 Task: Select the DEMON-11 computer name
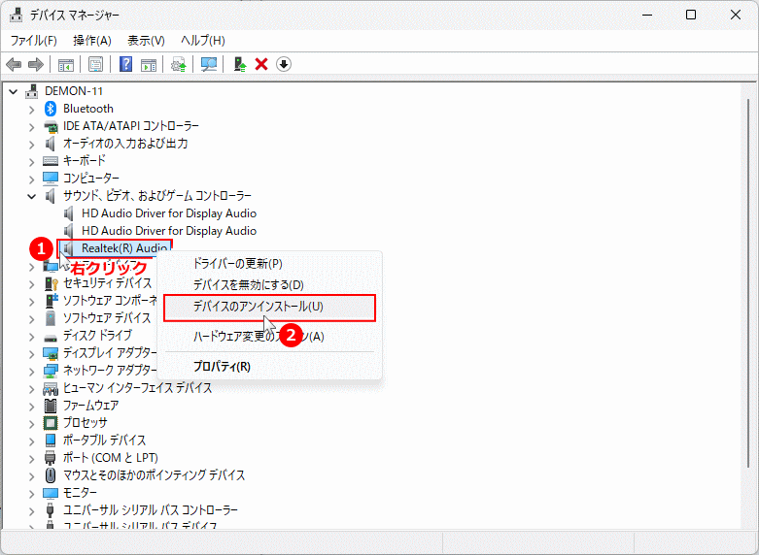74,91
